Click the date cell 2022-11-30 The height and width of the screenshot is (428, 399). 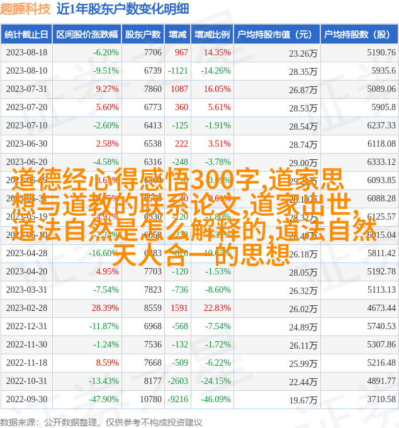26,344
